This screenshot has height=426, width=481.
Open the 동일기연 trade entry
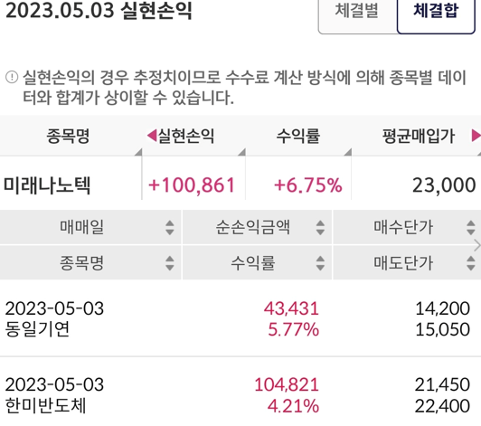(x=240, y=318)
